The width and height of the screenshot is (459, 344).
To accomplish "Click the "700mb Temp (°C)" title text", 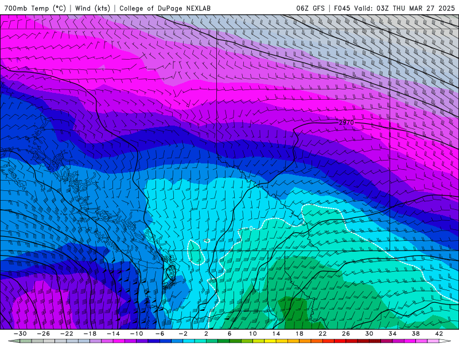I will tap(35, 8).
